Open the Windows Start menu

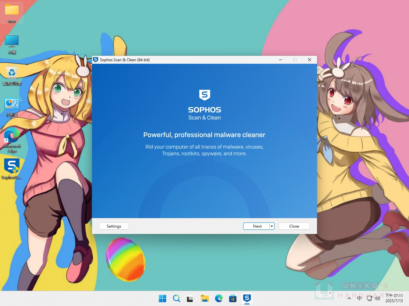coord(162,298)
